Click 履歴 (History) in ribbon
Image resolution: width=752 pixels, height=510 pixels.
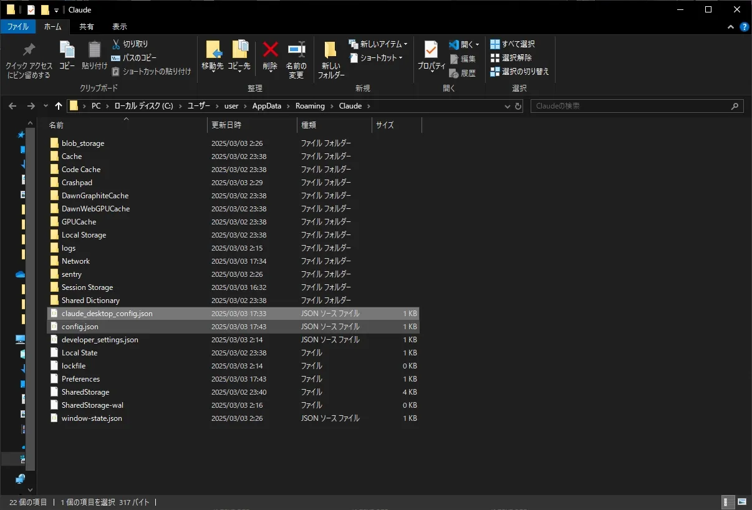(x=462, y=72)
